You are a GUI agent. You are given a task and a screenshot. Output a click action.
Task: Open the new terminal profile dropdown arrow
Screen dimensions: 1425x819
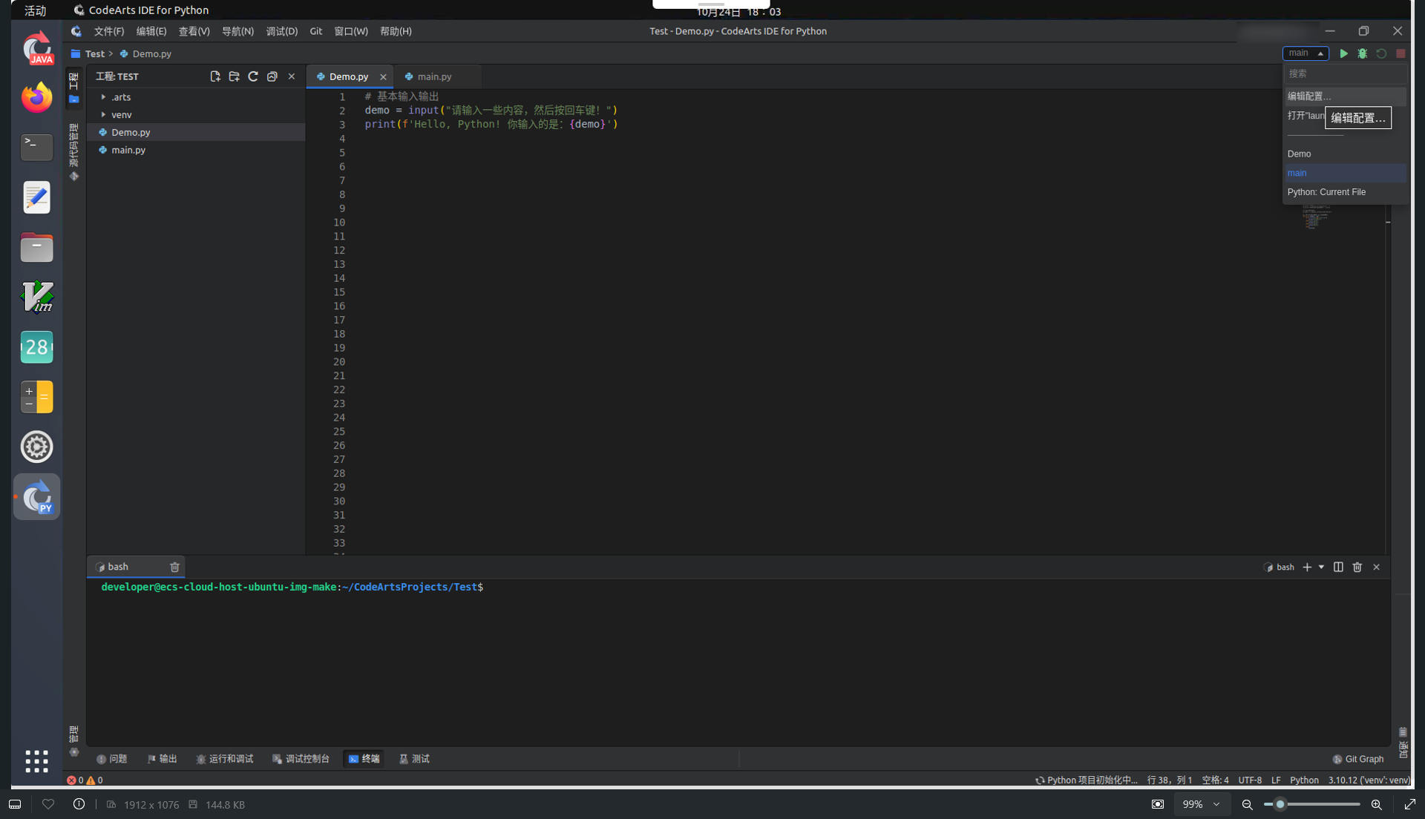click(1321, 567)
